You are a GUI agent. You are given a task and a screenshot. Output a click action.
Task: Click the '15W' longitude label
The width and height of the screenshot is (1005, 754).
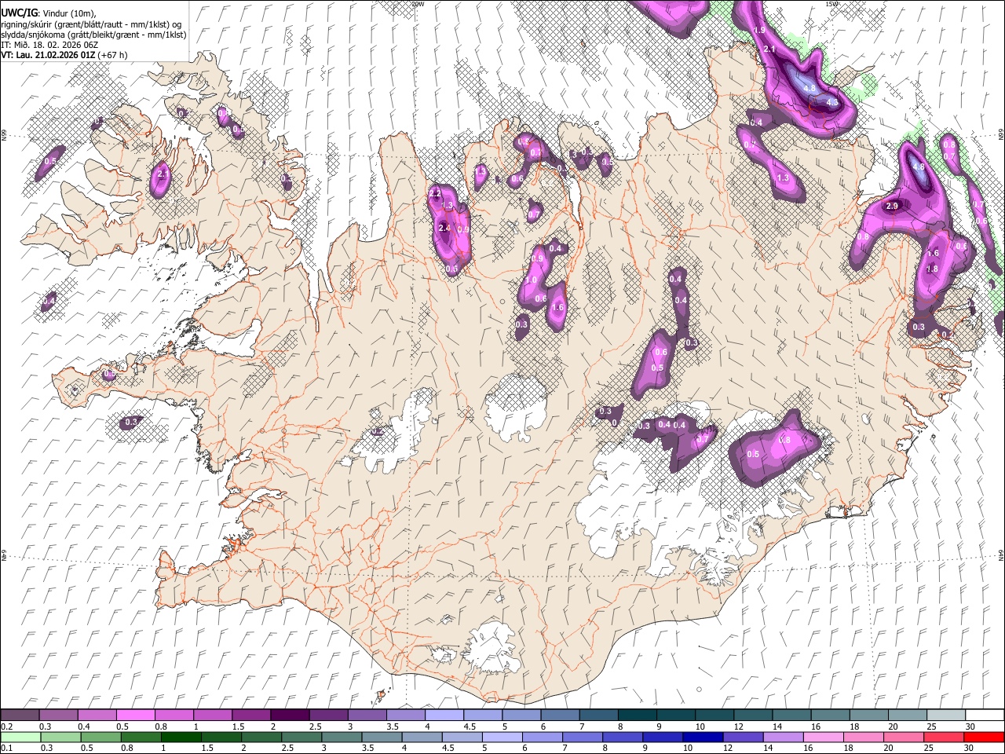click(831, 4)
